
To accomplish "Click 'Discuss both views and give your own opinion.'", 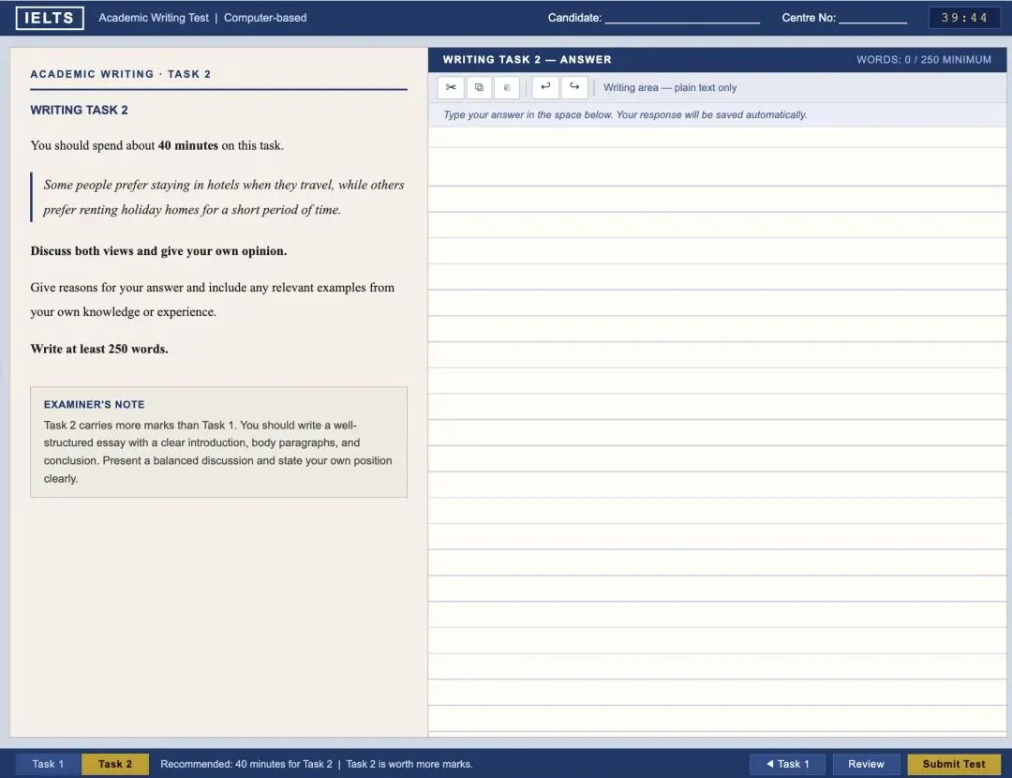I will pos(158,250).
